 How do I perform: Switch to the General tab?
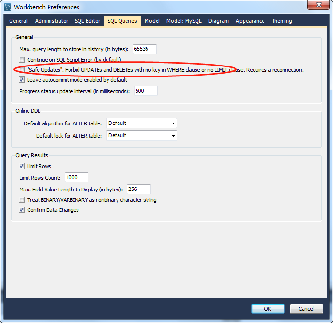tap(18, 21)
